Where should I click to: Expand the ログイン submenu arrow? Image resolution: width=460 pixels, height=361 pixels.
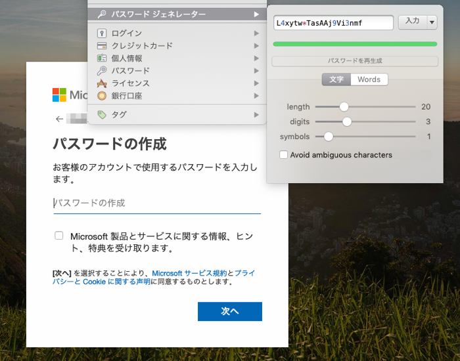pos(256,33)
